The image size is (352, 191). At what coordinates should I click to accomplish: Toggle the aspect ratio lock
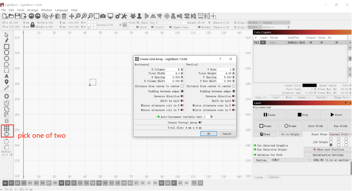point(33,25)
